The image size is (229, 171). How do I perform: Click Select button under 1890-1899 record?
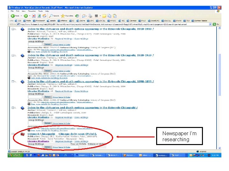coord(48,97)
